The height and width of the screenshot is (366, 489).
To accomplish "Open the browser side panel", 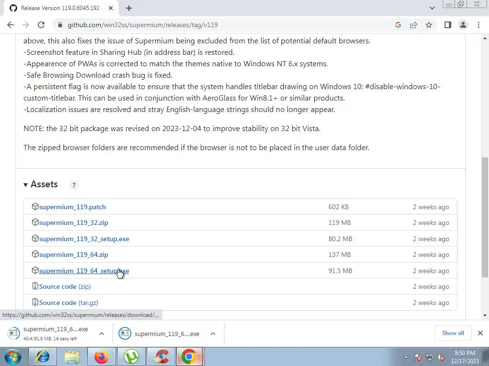I will [448, 25].
